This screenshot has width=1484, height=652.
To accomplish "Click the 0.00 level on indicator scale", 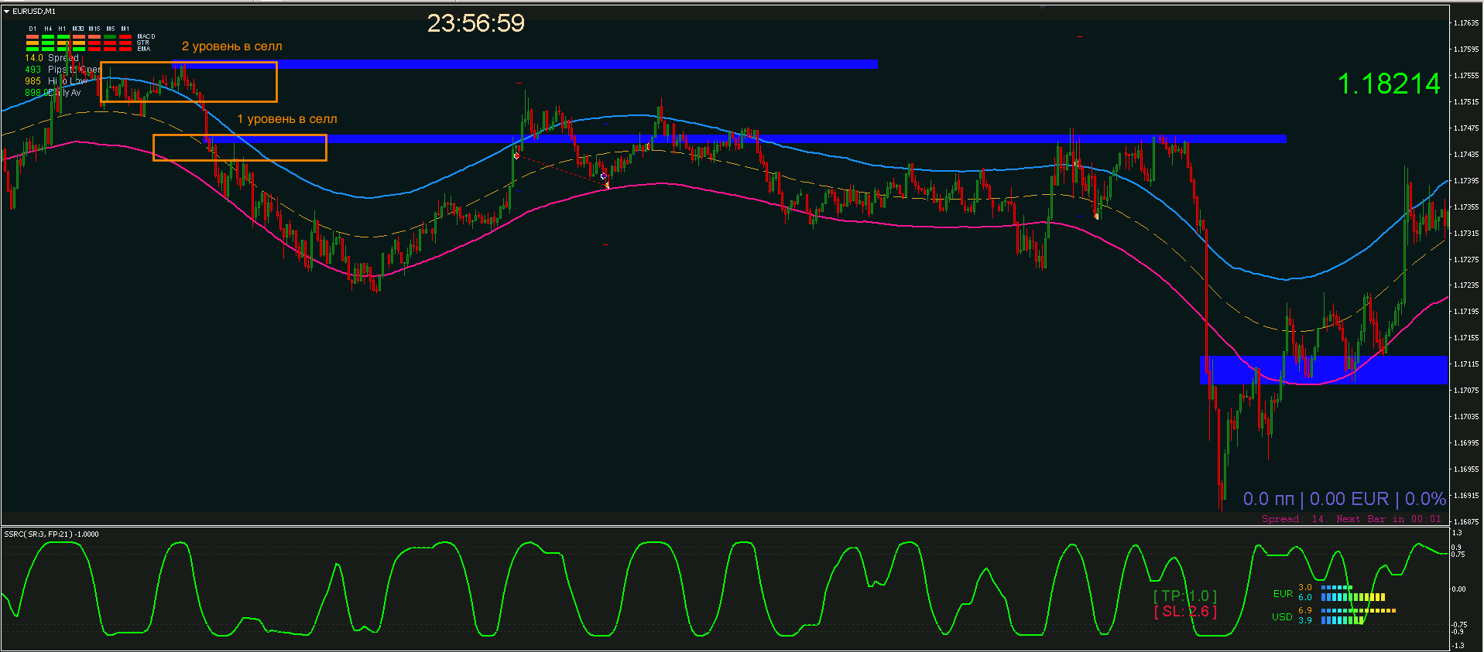I will pyautogui.click(x=1458, y=589).
